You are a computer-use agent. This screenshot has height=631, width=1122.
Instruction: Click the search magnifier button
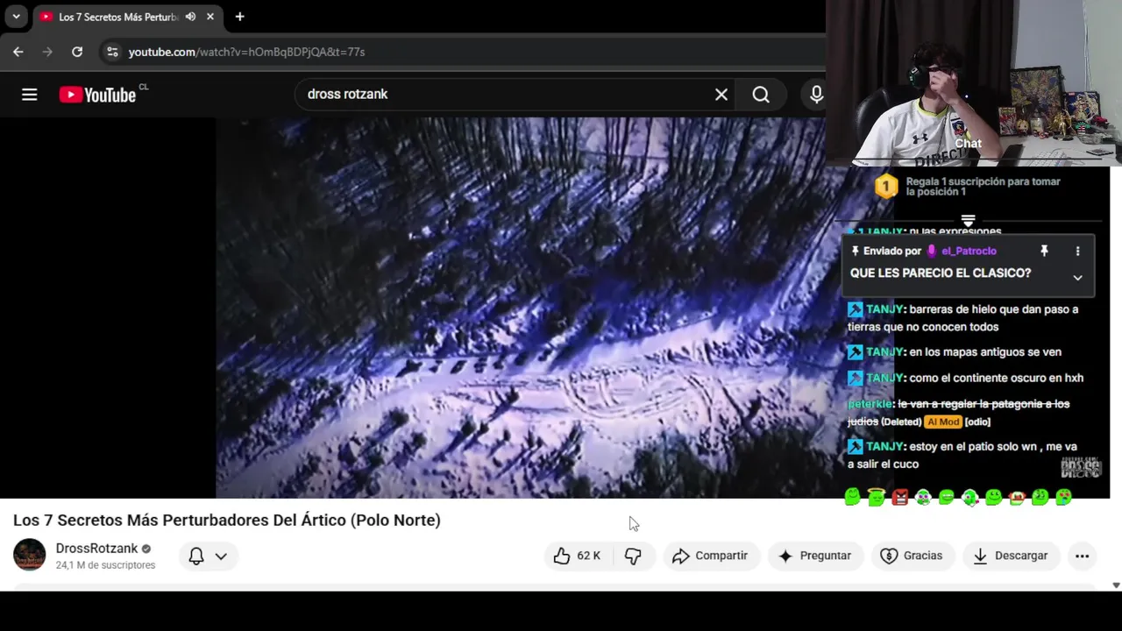click(761, 95)
